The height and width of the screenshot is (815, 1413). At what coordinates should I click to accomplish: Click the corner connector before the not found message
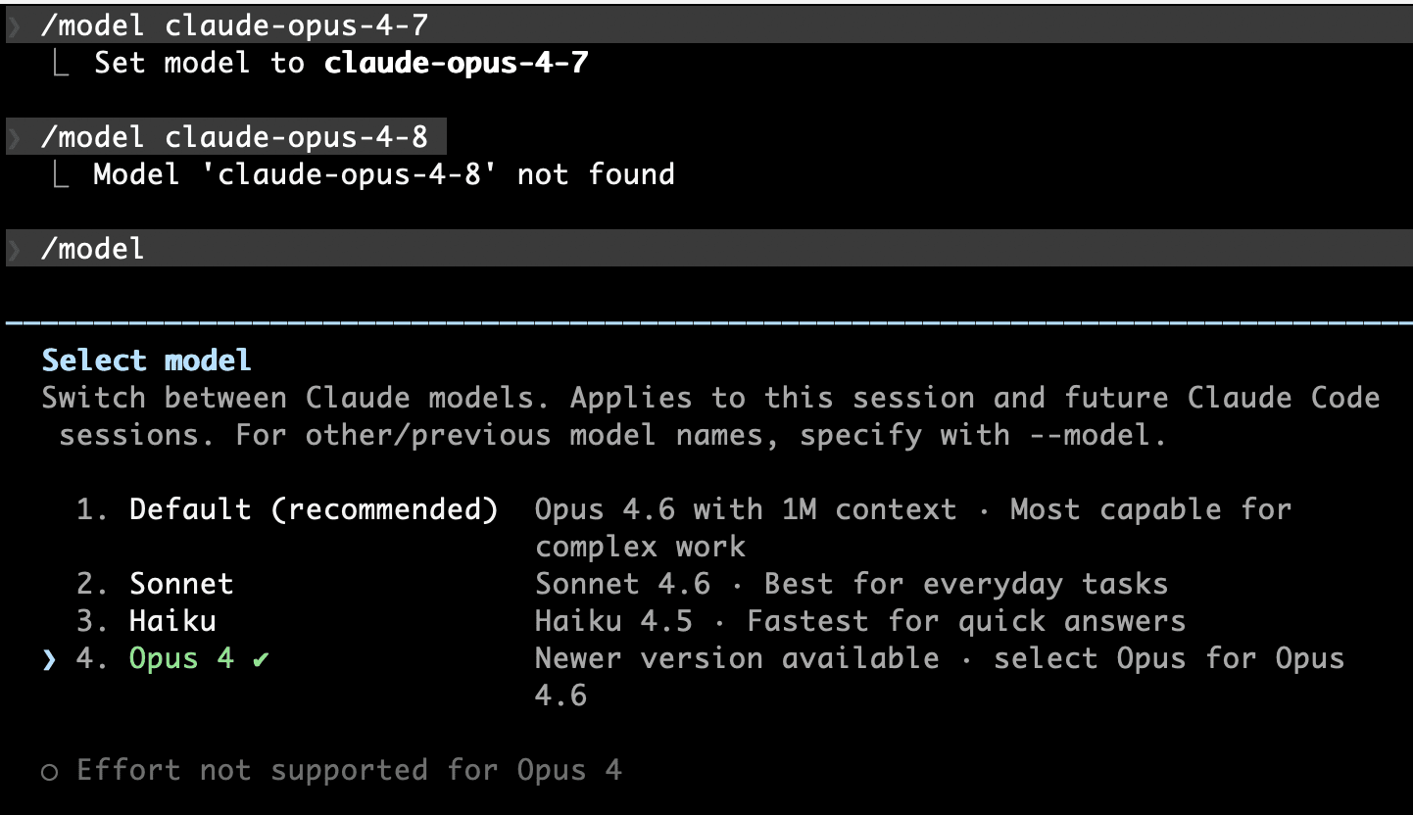(59, 176)
